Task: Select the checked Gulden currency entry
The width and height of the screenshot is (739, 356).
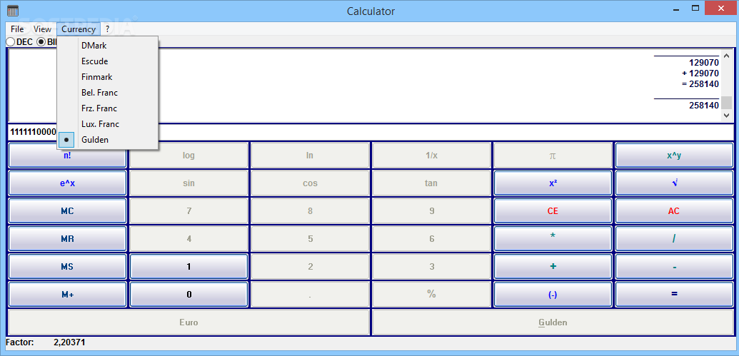Action: pyautogui.click(x=107, y=140)
